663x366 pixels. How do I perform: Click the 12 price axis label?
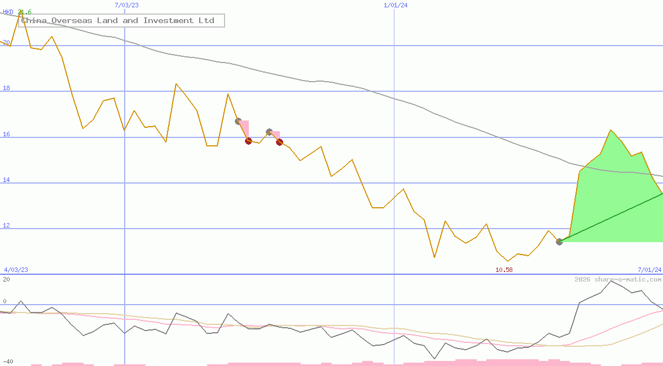[x=6, y=226]
